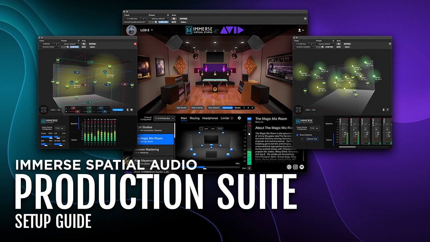Toggle COMPARE in the Immerse Panner window
This screenshot has height=242, width=430.
74,47
